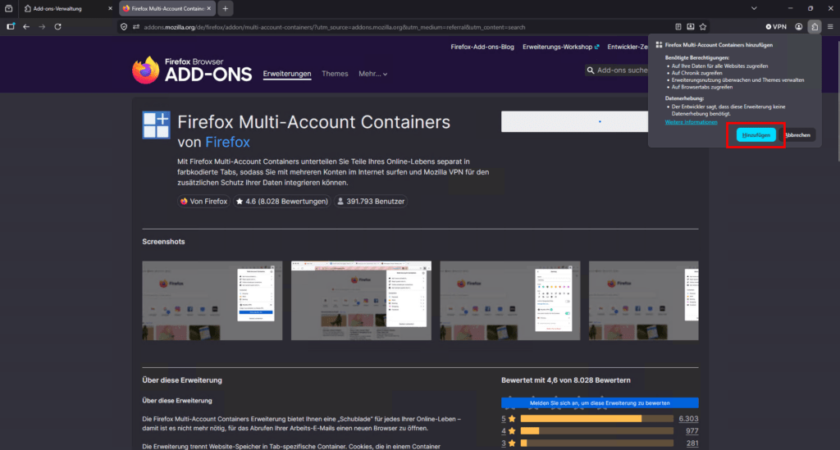Screen dimensions: 840x450
Task: Click the tab overview icon at top-left
Action: pyautogui.click(x=8, y=8)
